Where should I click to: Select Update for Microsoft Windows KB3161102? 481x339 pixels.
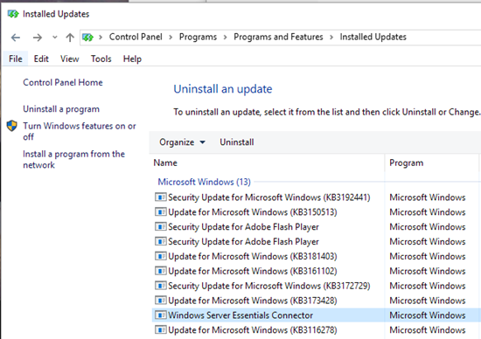click(316, 271)
